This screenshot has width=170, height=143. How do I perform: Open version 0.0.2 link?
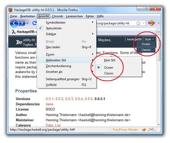pos(59,99)
